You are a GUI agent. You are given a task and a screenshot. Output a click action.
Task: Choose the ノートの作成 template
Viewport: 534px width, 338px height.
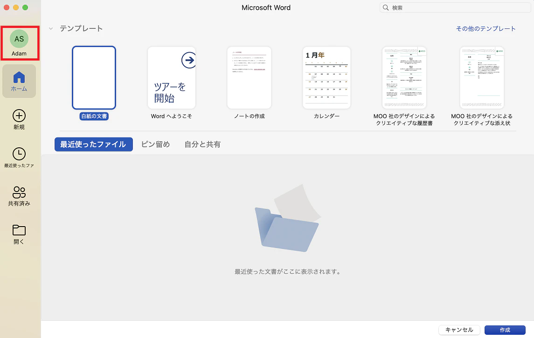coord(250,78)
